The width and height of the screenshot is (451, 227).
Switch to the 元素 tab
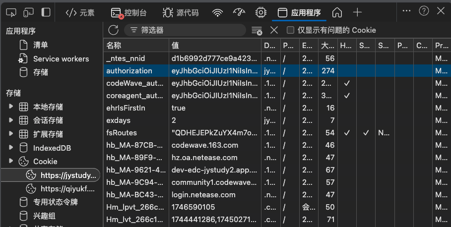pyautogui.click(x=80, y=12)
